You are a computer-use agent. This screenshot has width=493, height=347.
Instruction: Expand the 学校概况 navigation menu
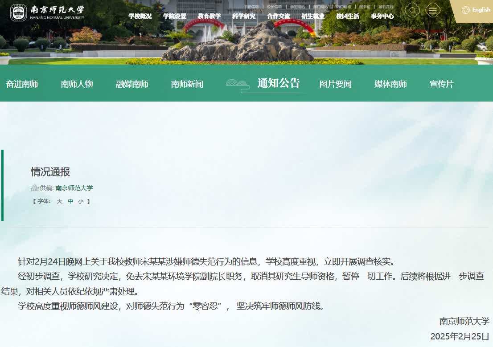[x=140, y=16]
